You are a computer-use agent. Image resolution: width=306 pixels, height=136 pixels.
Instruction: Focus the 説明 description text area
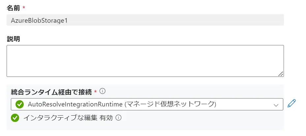click(145, 61)
